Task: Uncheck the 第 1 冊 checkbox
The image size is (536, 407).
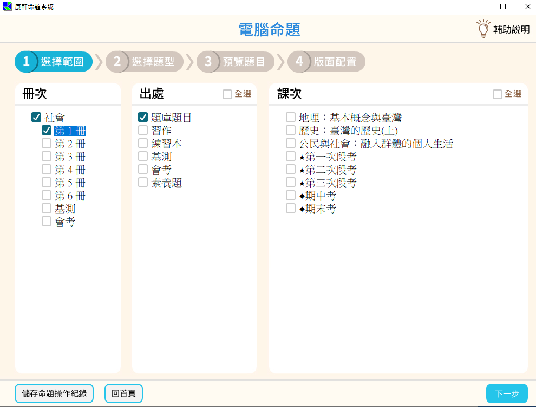Action: (x=47, y=130)
